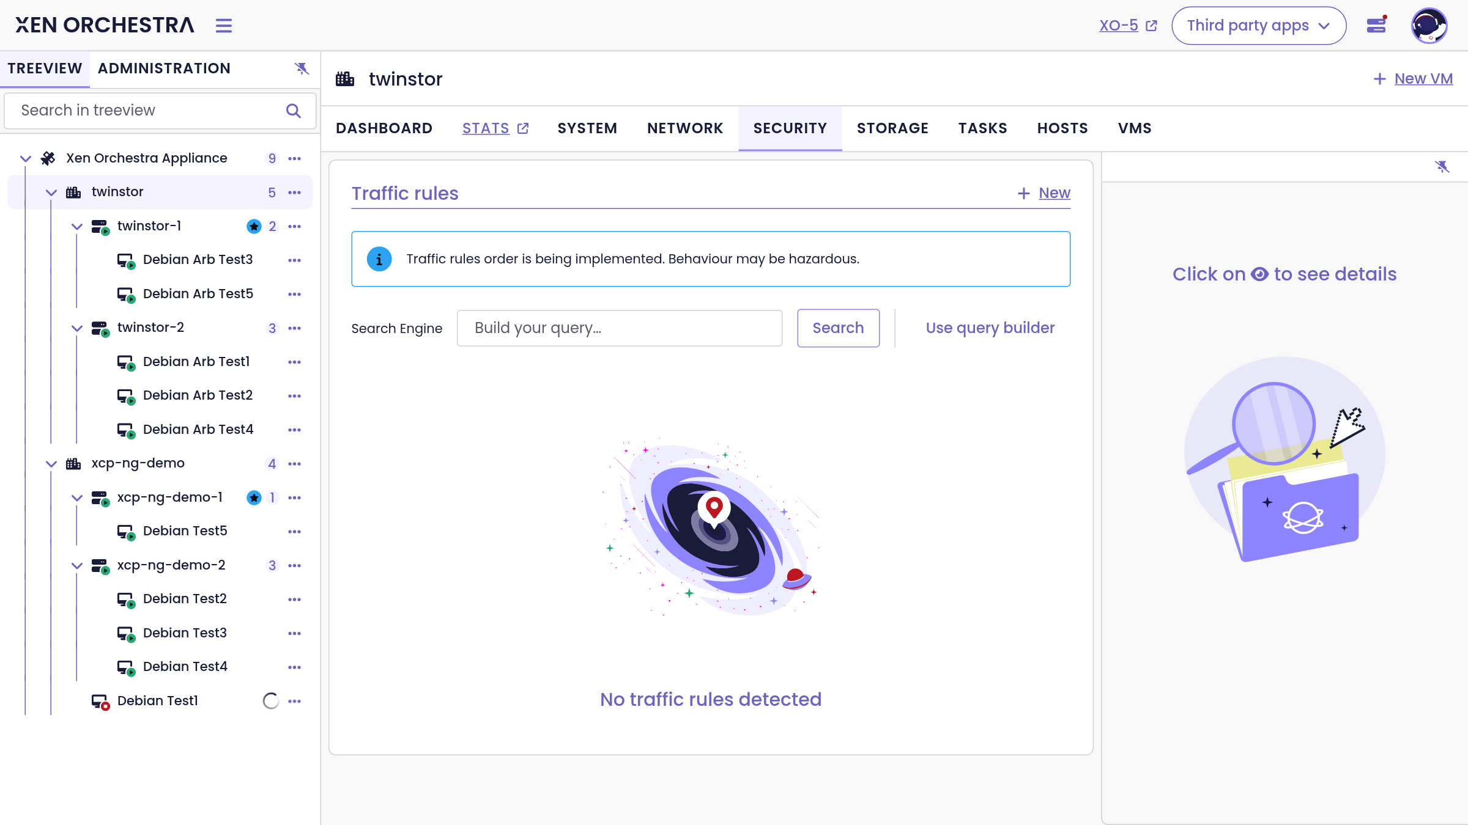Screen dimensions: 1468x825
Task: Click the Search button for traffic rules
Action: point(838,328)
